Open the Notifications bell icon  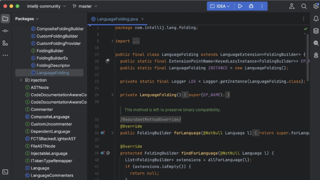click(316, 18)
